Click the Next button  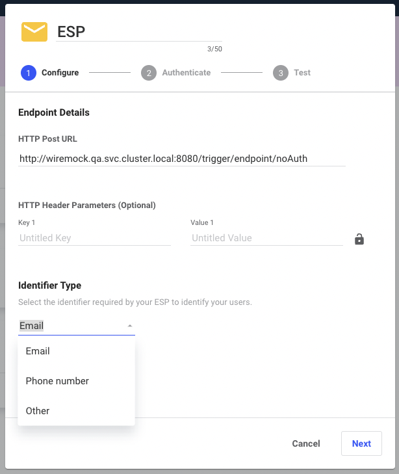click(361, 443)
